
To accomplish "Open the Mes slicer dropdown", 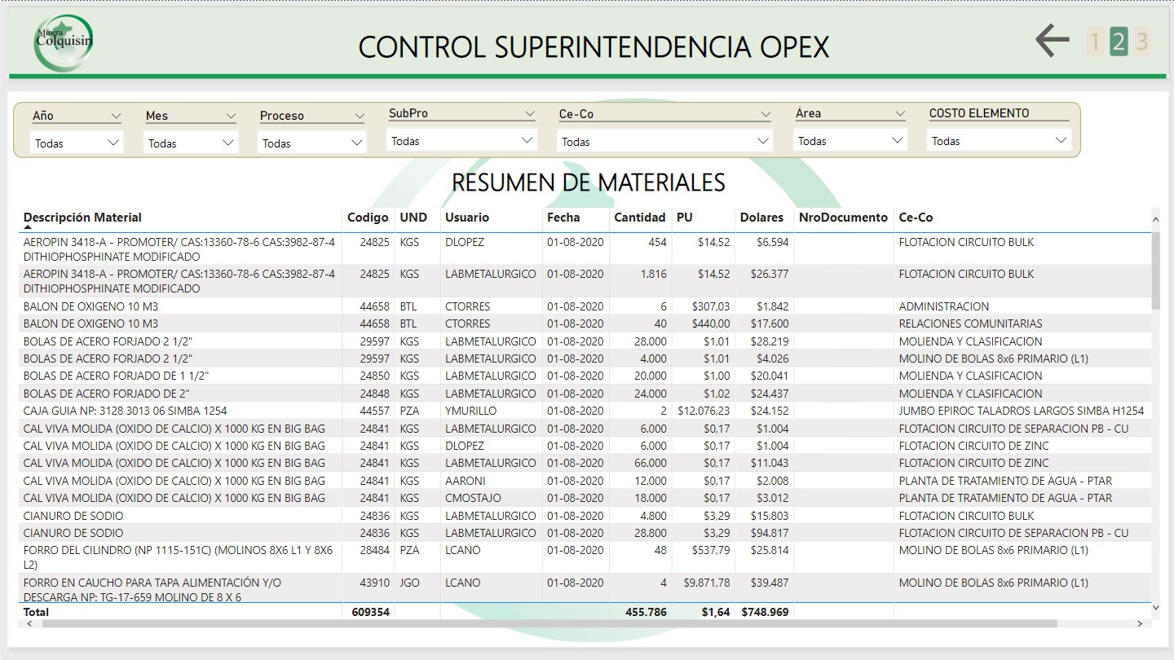I will click(191, 143).
